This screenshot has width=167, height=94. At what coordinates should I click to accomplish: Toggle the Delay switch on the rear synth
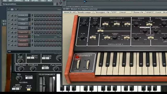45,68
